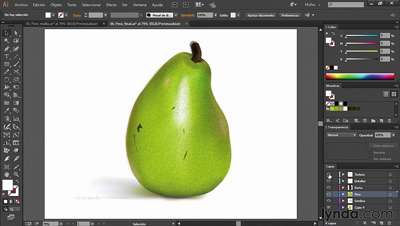Image resolution: width=400 pixels, height=226 pixels.
Task: Select the Line Segment tool
Action: click(x=16, y=56)
